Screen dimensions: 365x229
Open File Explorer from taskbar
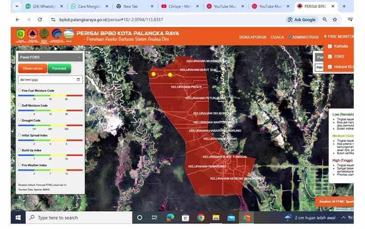click(216, 218)
